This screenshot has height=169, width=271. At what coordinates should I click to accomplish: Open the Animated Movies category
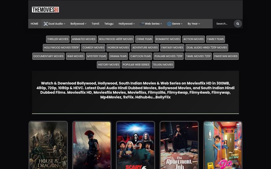[84, 39]
